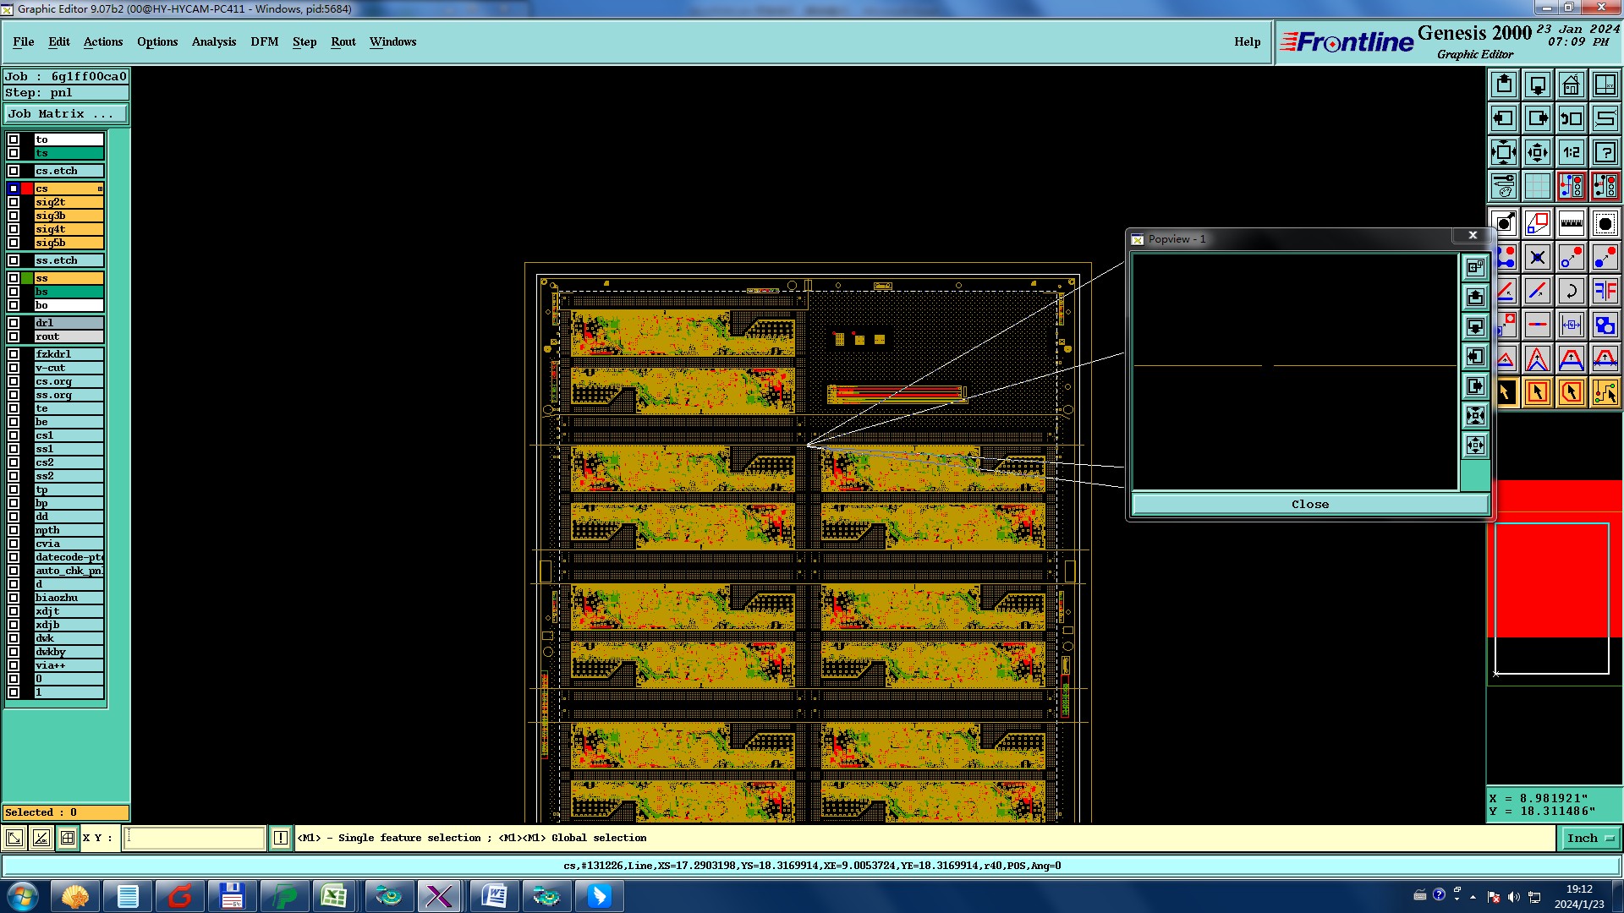Screen dimensions: 1624x913
Task: Select the rotate feature arrow icon
Action: coord(1571,291)
